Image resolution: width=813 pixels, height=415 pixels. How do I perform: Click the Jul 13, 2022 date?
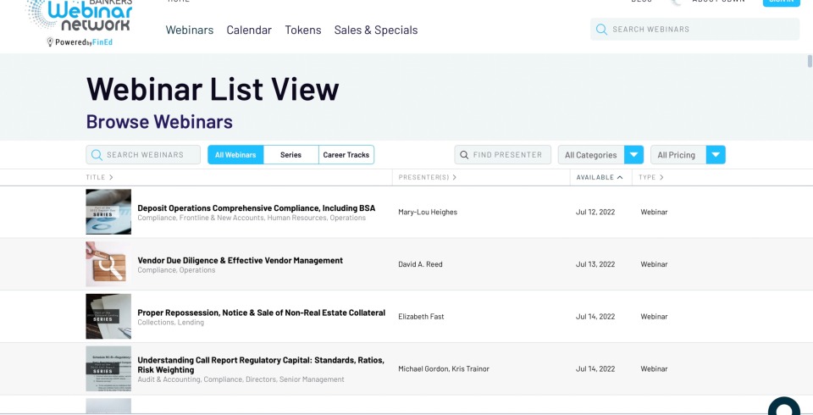click(595, 264)
